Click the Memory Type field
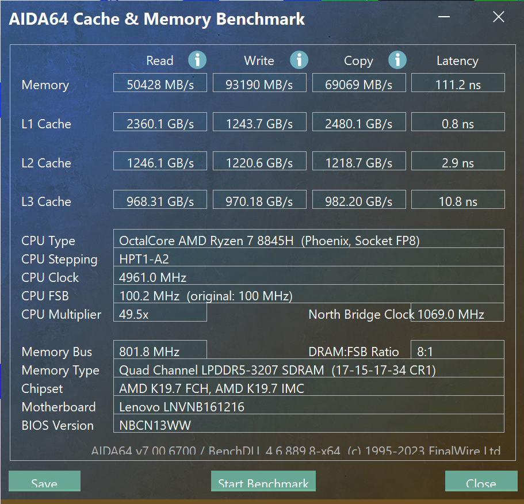The image size is (524, 504). pos(308,370)
